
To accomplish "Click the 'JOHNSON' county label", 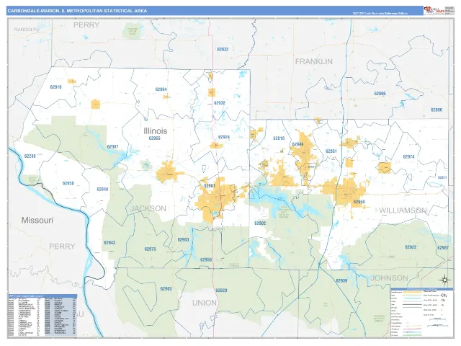I will pyautogui.click(x=390, y=278).
